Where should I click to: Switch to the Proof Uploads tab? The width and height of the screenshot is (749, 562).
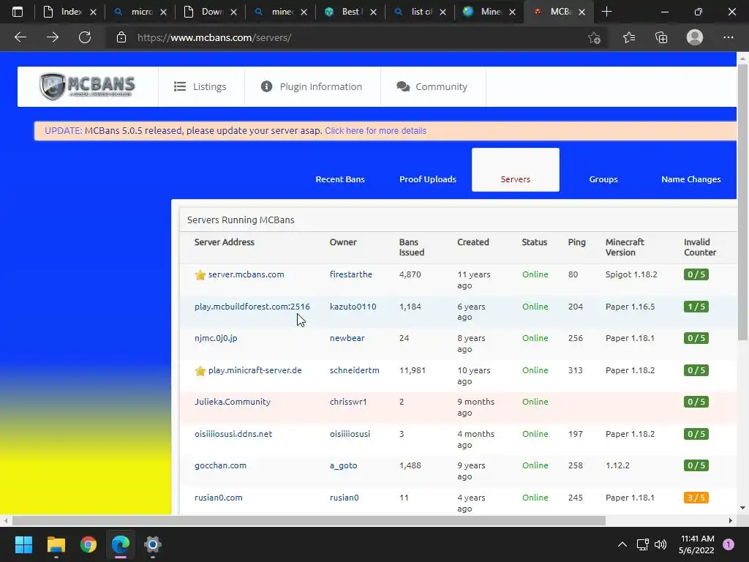click(x=427, y=179)
